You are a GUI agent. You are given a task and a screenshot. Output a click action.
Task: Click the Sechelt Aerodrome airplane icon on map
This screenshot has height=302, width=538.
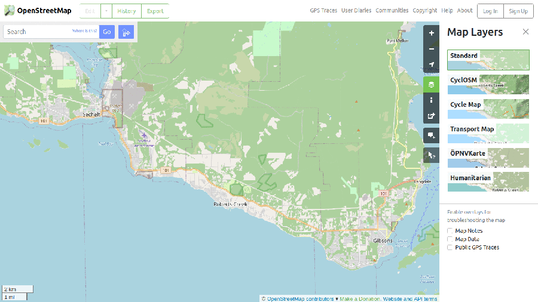tap(144, 134)
